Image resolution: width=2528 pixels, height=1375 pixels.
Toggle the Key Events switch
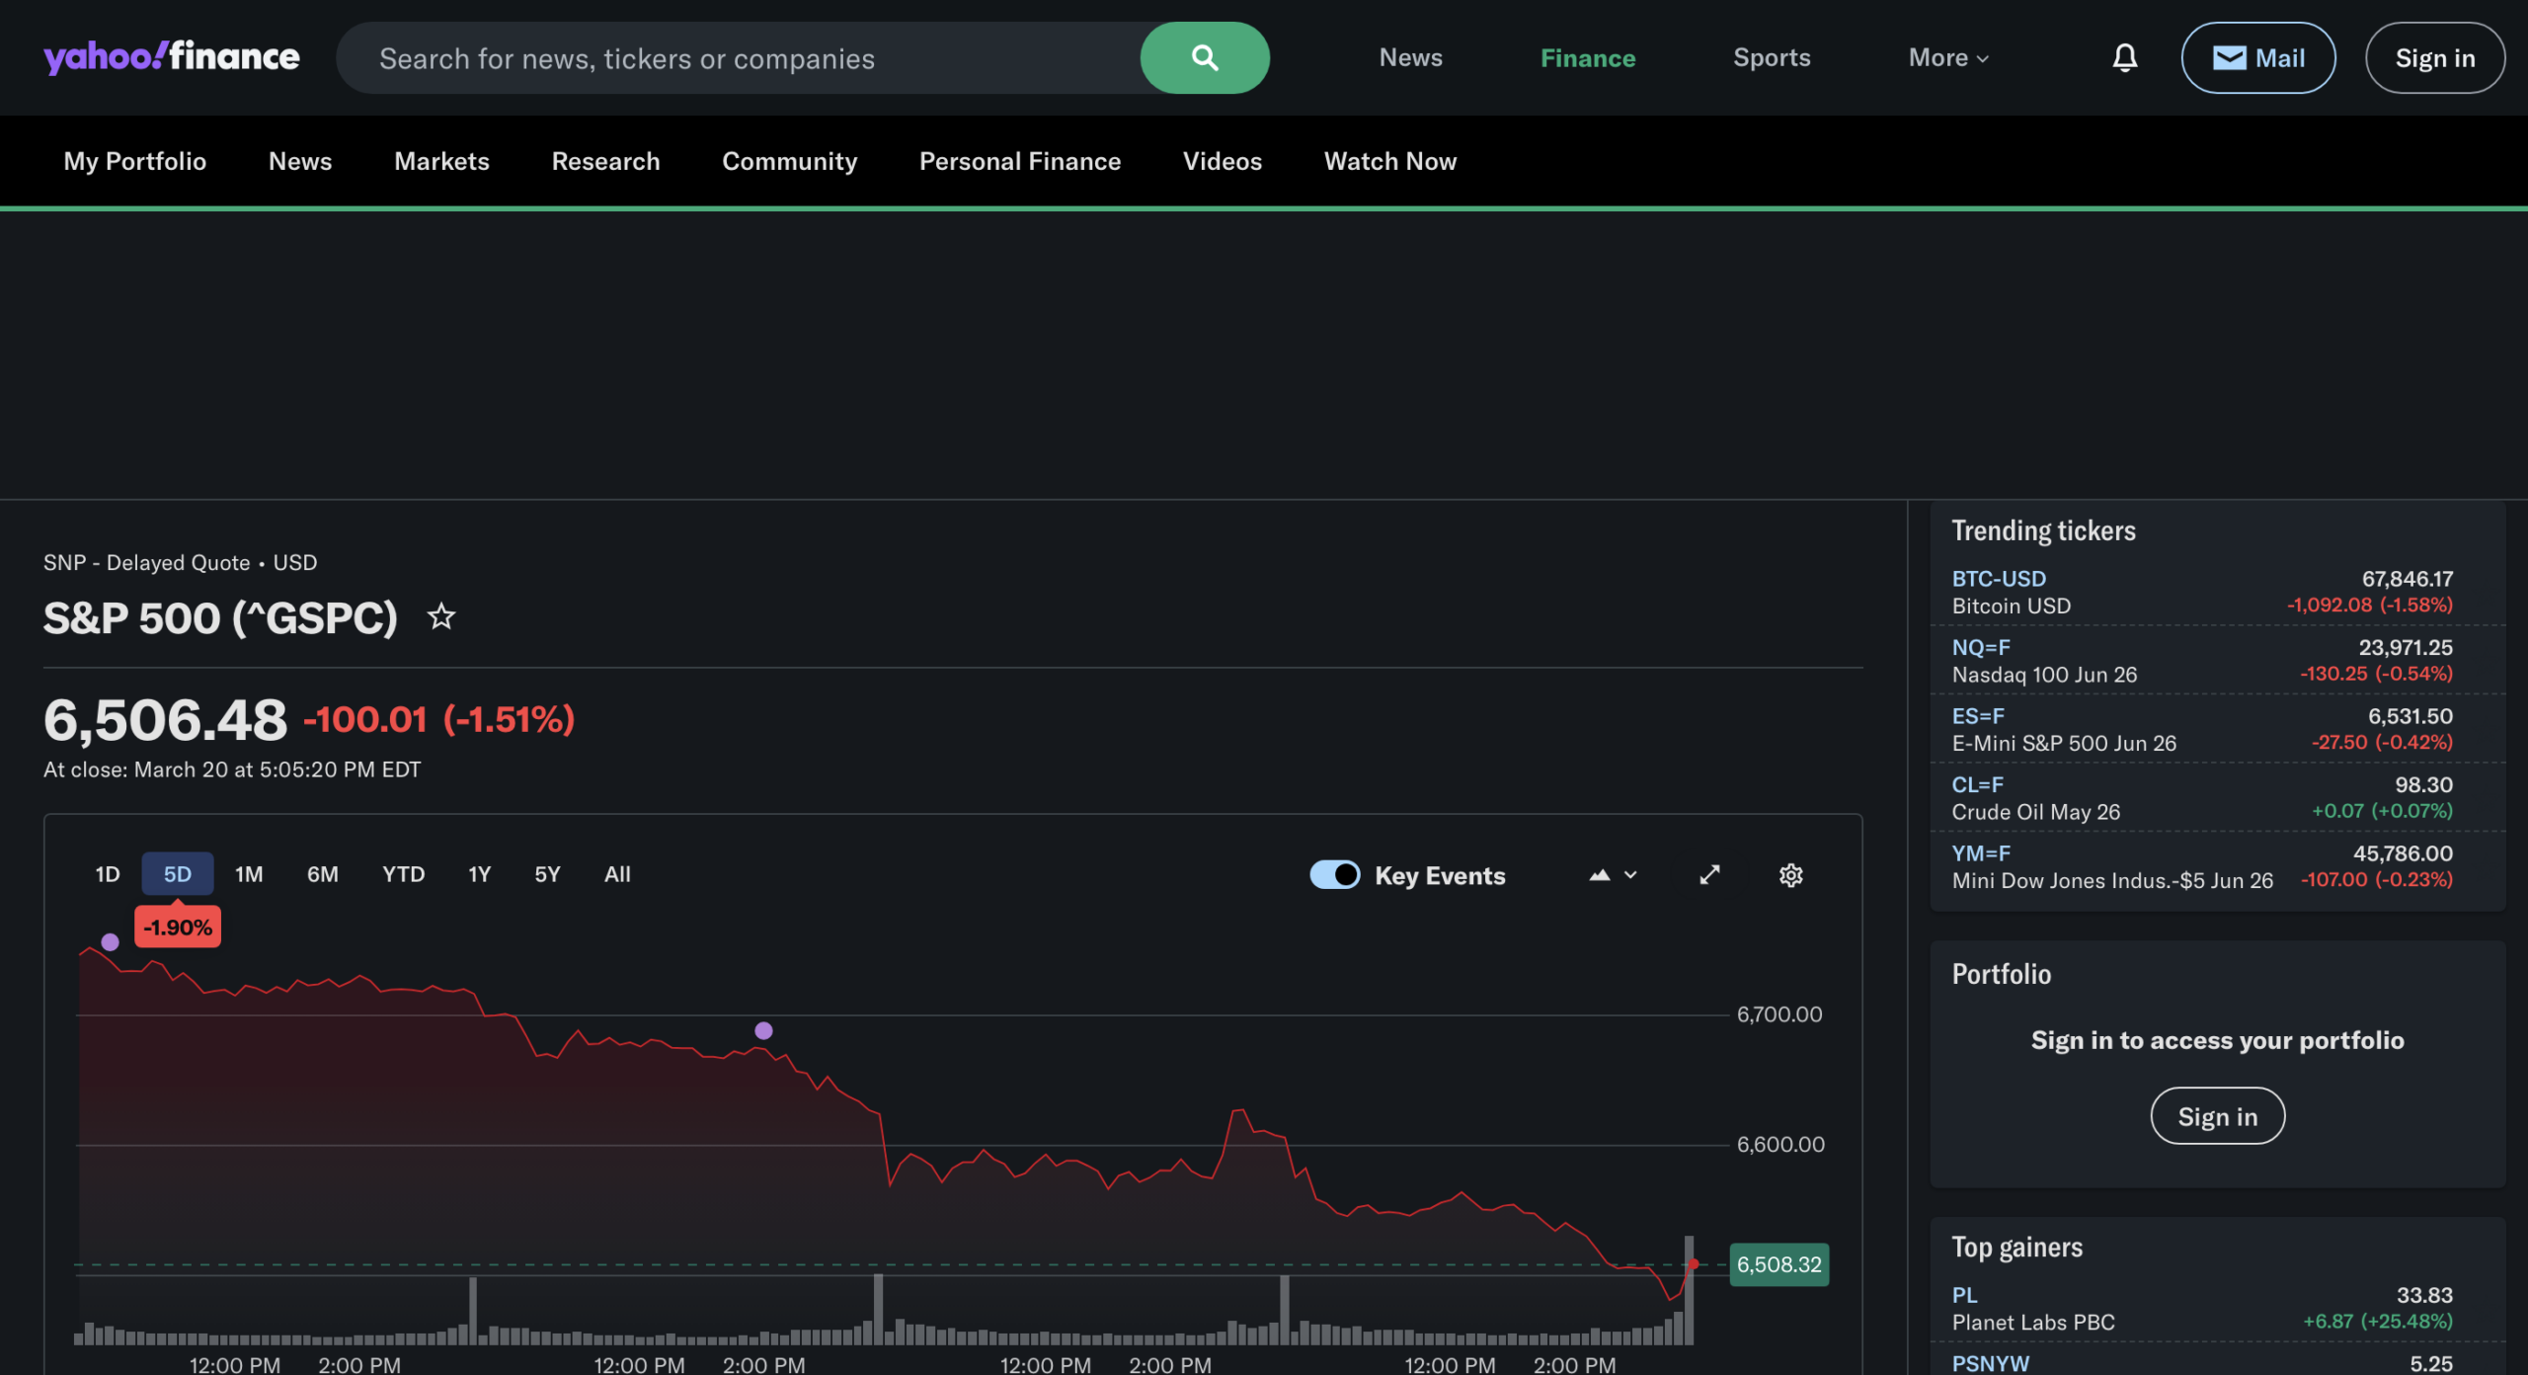[1334, 875]
